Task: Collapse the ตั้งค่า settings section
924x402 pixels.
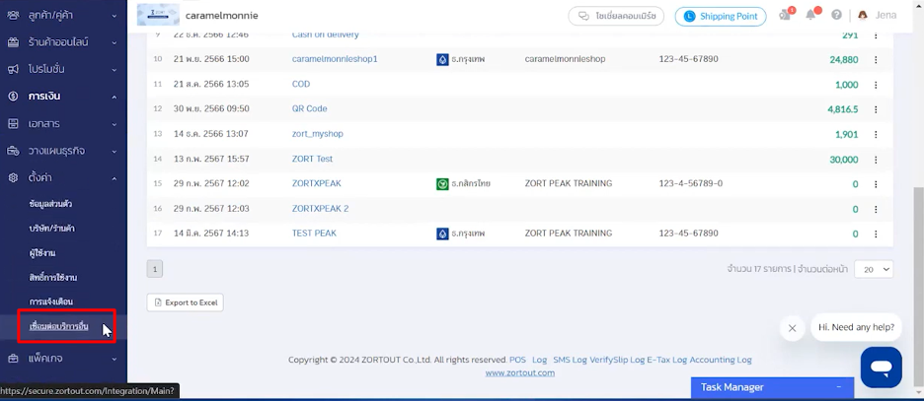Action: [62, 177]
